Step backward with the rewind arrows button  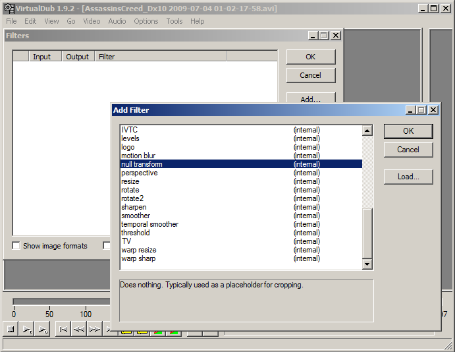(x=78, y=329)
